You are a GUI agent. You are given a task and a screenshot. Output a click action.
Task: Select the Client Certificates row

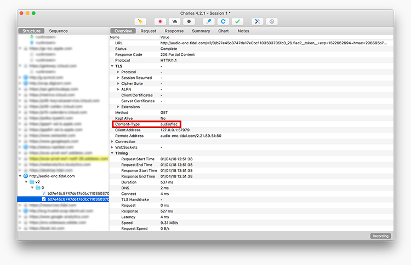pos(252,95)
